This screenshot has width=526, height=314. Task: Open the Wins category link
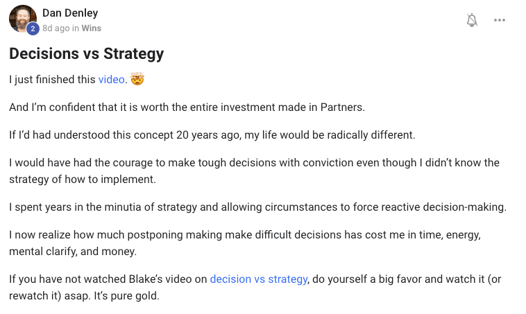click(x=91, y=28)
